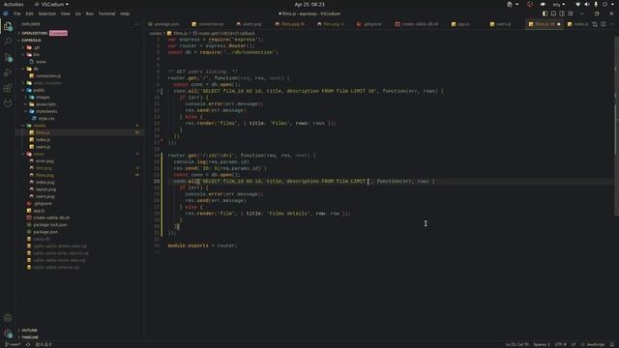Switch to the package.json tab
Viewport: 619px width, 348px height.
tap(163, 24)
